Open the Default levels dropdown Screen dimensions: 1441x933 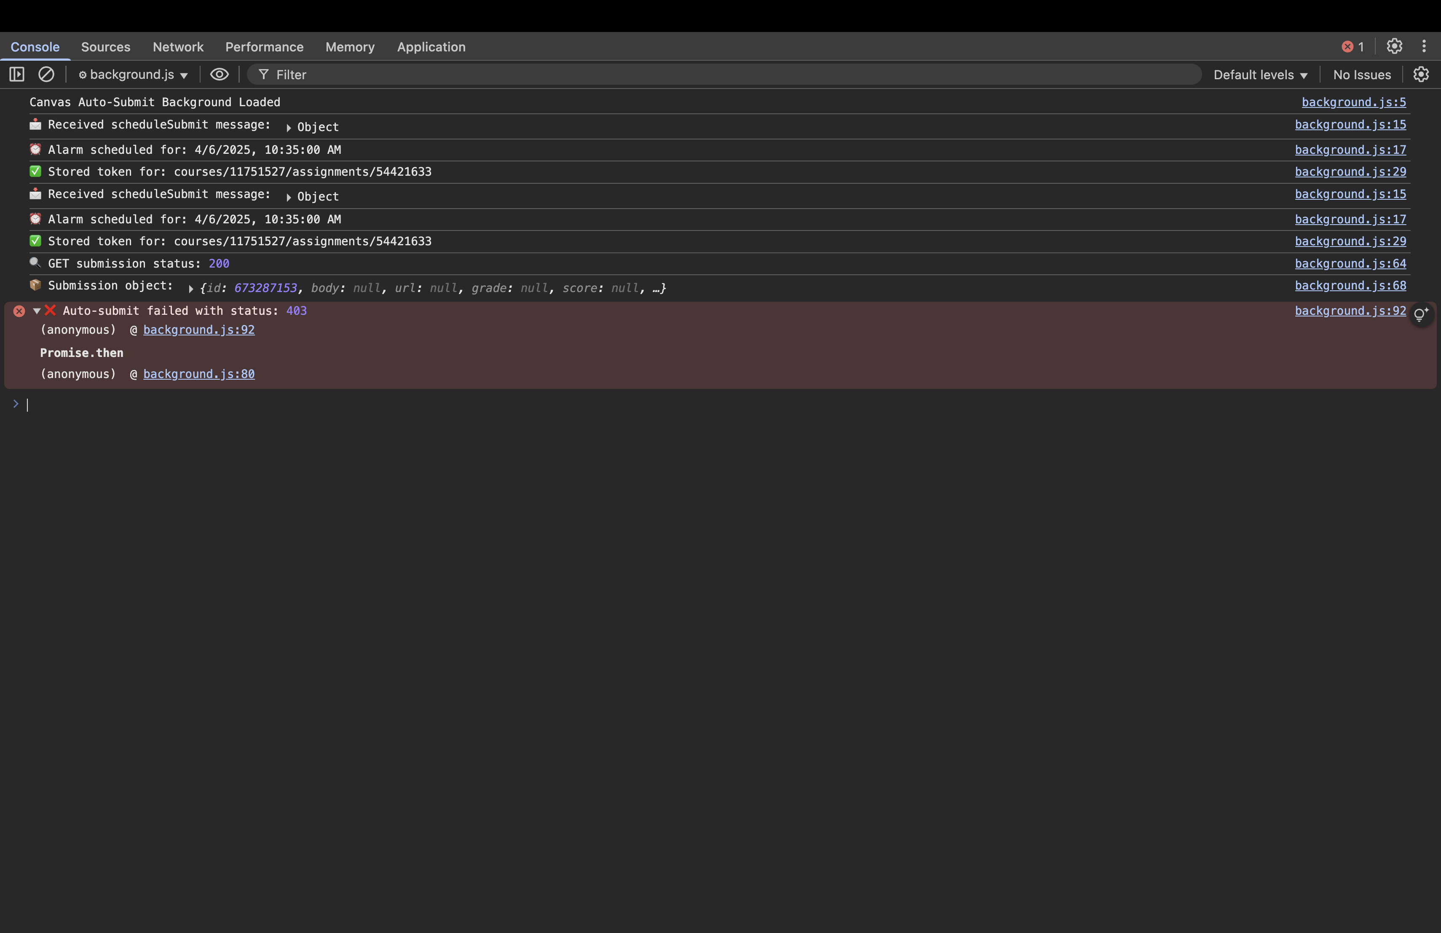(x=1260, y=75)
